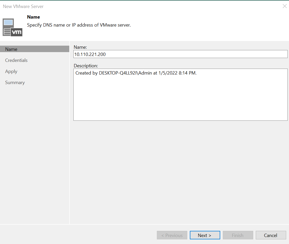Click the greyed-out < Previous button

pos(172,235)
